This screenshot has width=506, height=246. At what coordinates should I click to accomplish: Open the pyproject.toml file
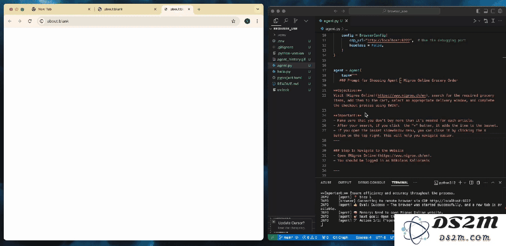(x=291, y=77)
